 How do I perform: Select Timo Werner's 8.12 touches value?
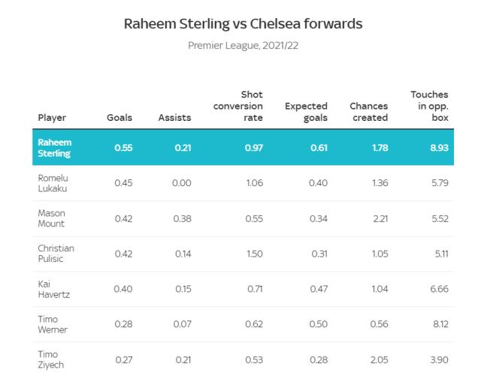pos(439,324)
